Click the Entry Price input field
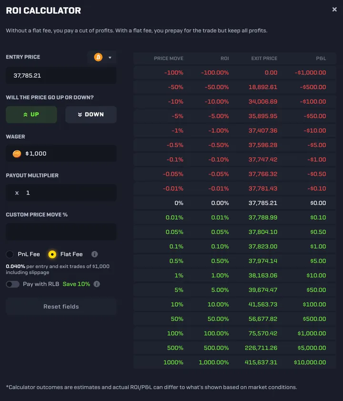The height and width of the screenshot is (401, 343). [61, 75]
